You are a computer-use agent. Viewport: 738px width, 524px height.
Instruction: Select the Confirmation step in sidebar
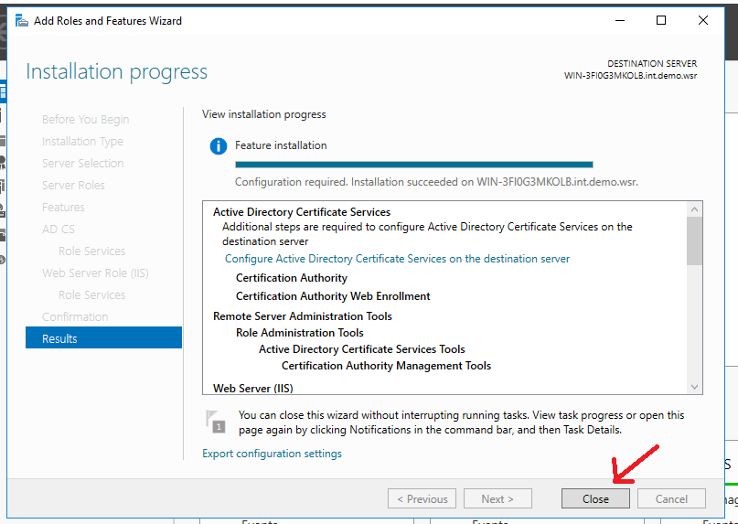pos(75,316)
